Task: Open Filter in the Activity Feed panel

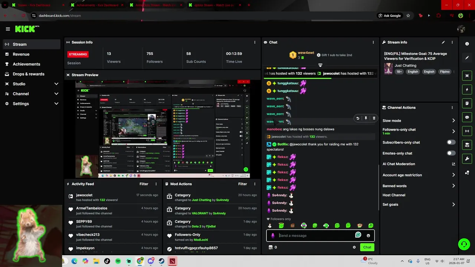Action: [x=144, y=184]
